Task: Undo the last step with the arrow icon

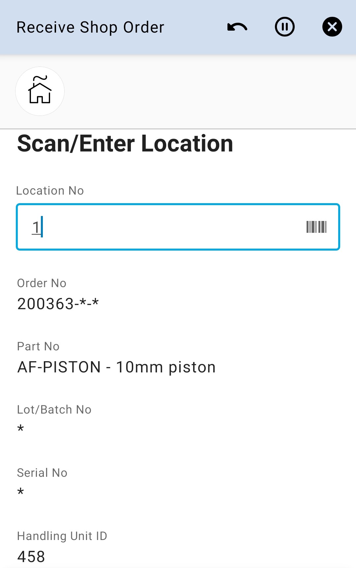Action: [237, 27]
